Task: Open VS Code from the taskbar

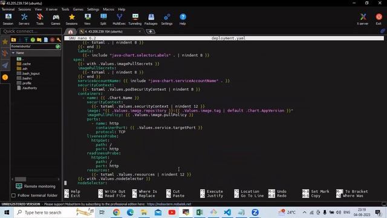Action: click(x=227, y=213)
